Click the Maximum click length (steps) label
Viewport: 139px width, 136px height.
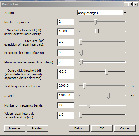(24, 53)
